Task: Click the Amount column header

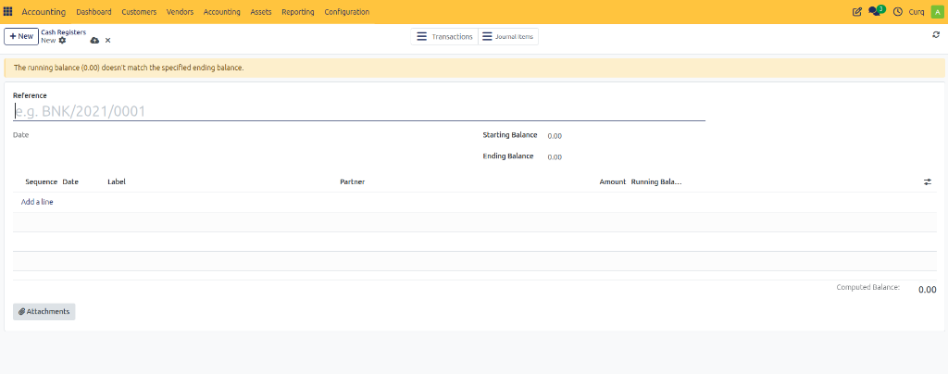Action: (613, 181)
